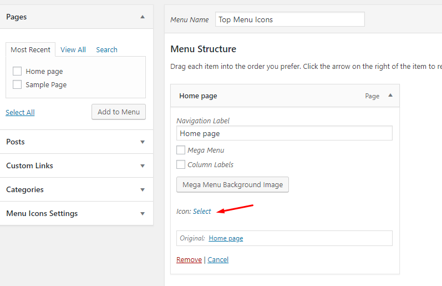The image size is (442, 286).
Task: Check the Home page checkbox
Action: [17, 71]
